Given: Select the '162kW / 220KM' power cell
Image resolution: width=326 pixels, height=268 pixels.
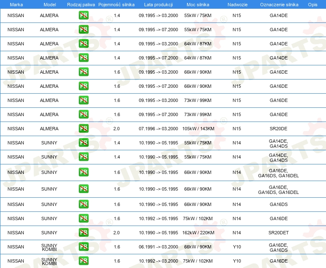Looking at the screenshot, I should point(198,233).
